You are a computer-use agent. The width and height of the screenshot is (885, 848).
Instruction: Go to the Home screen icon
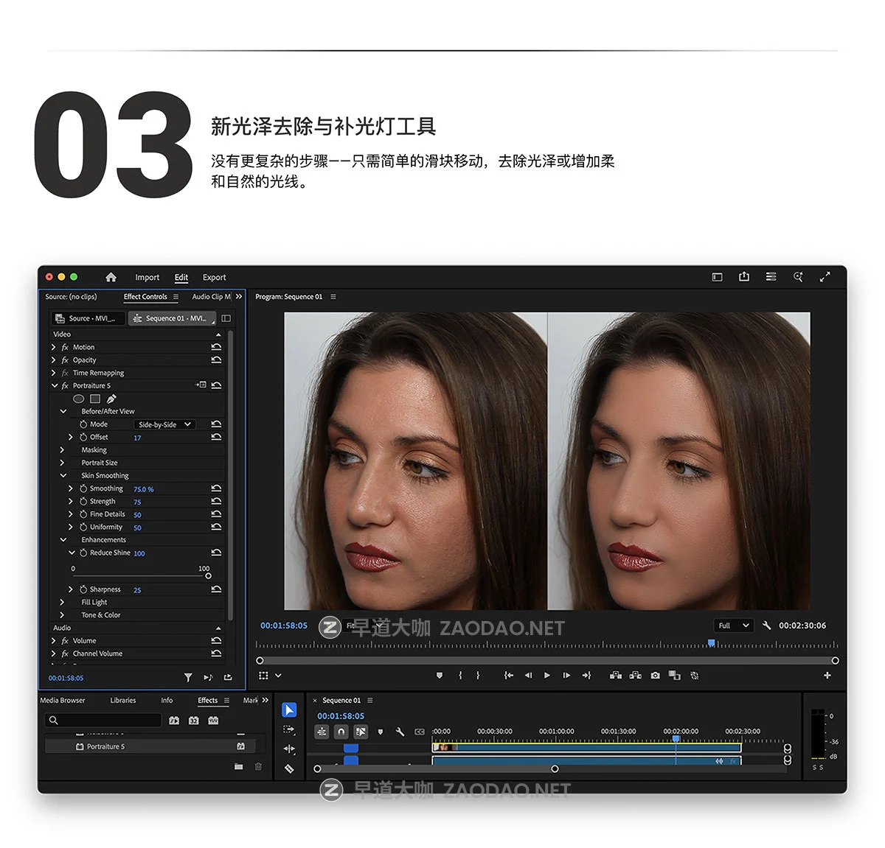click(111, 277)
